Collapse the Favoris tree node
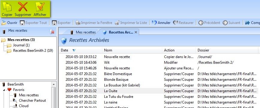 tap(4, 90)
